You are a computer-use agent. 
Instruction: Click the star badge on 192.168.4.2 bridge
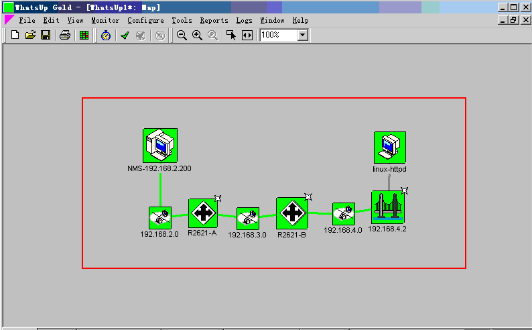405,190
